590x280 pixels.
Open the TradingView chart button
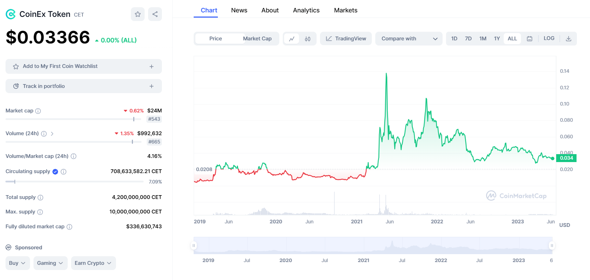coord(346,39)
